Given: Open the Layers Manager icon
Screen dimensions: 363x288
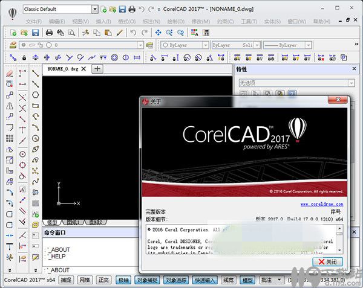Looking at the screenshot, I should point(13,45).
